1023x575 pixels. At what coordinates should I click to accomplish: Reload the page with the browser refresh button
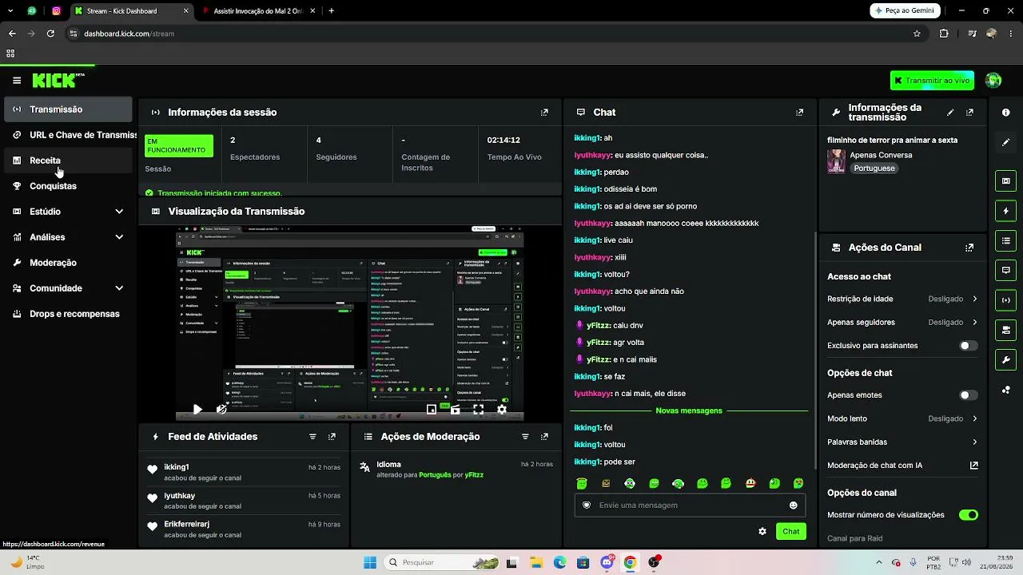50,34
